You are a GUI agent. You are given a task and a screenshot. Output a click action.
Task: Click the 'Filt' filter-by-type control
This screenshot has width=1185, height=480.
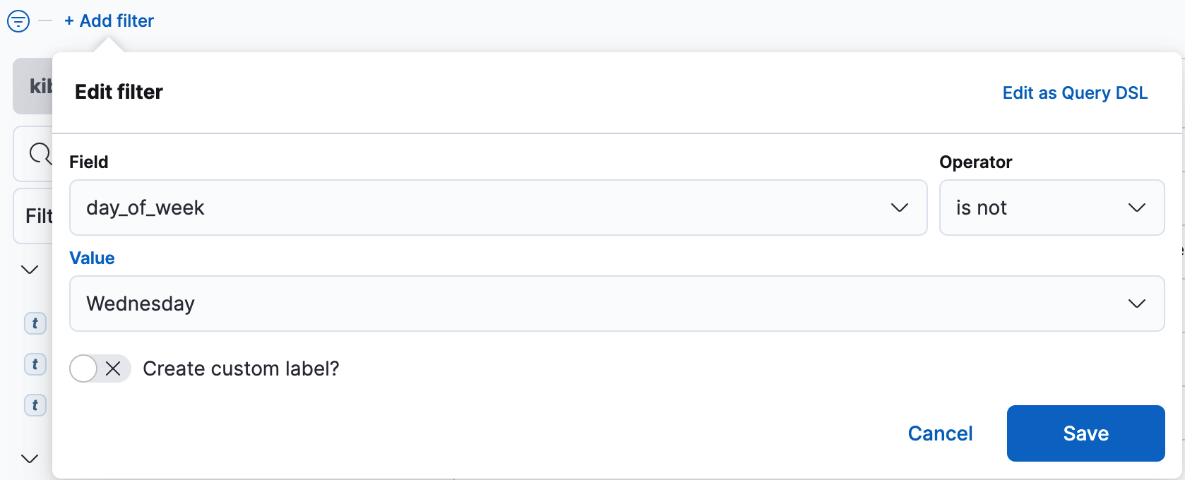(x=41, y=216)
